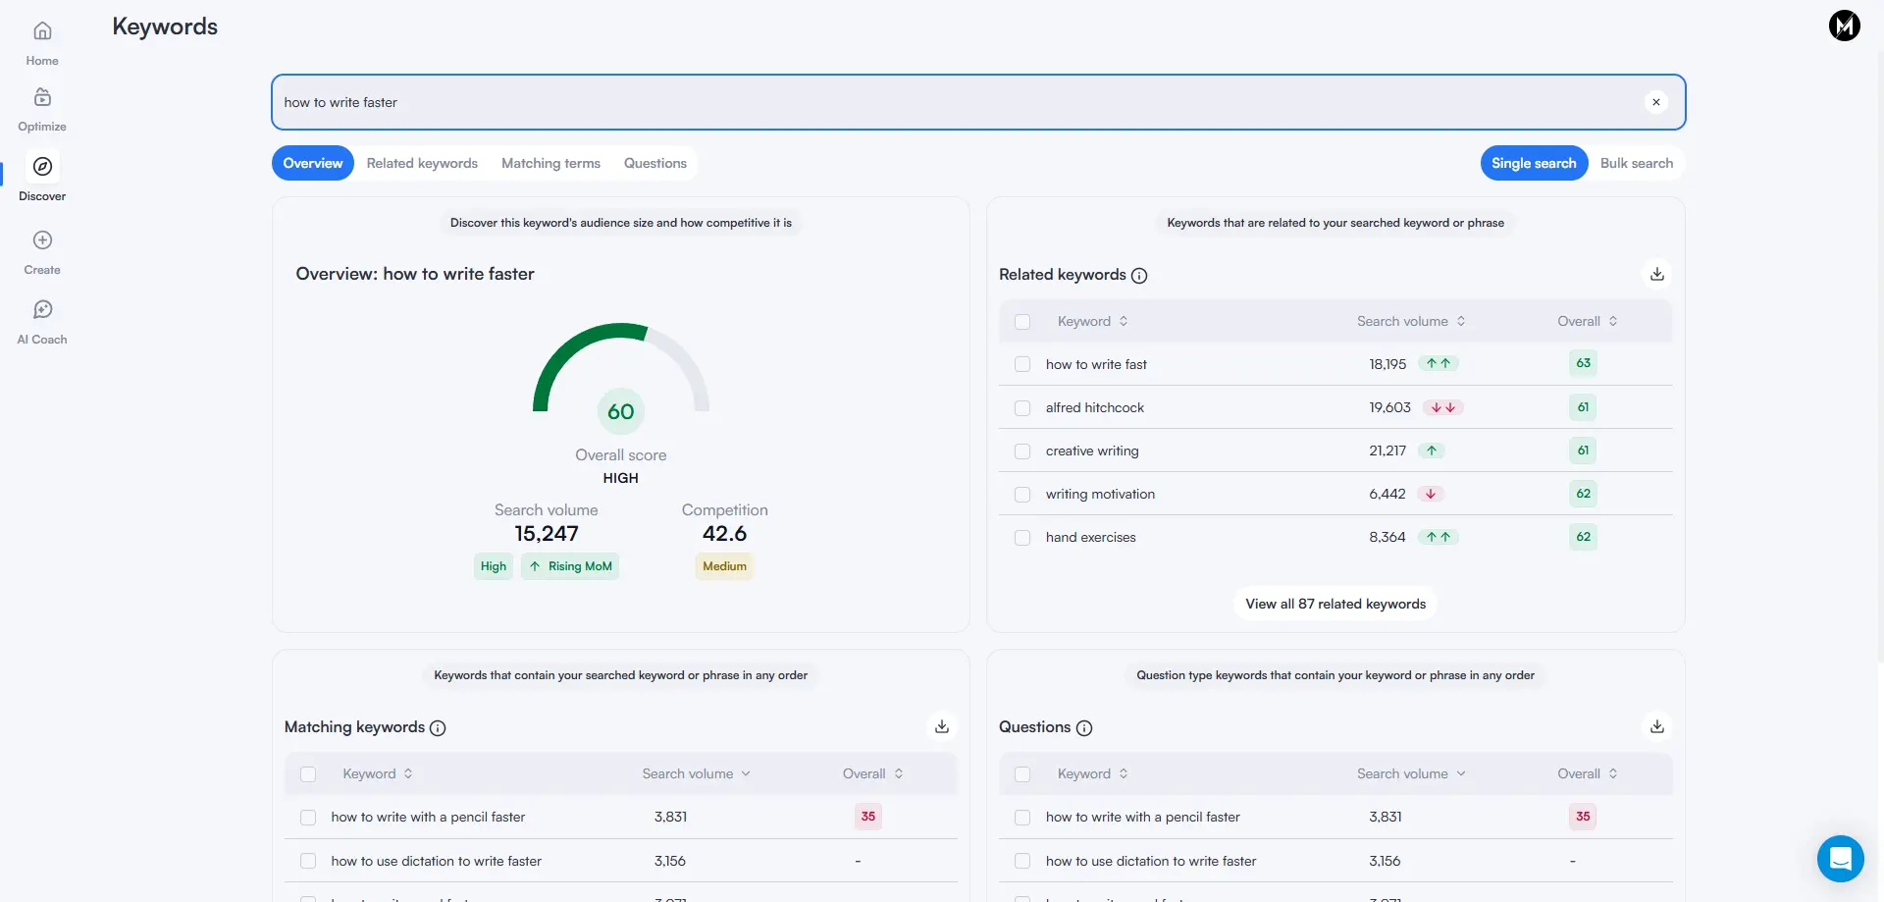Open the Questions info tooltip icon
The image size is (1884, 902).
click(1084, 728)
